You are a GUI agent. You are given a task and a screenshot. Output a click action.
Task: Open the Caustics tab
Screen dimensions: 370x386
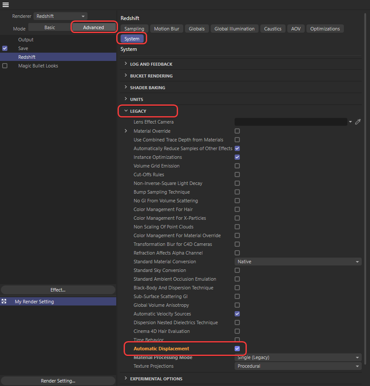pos(273,29)
